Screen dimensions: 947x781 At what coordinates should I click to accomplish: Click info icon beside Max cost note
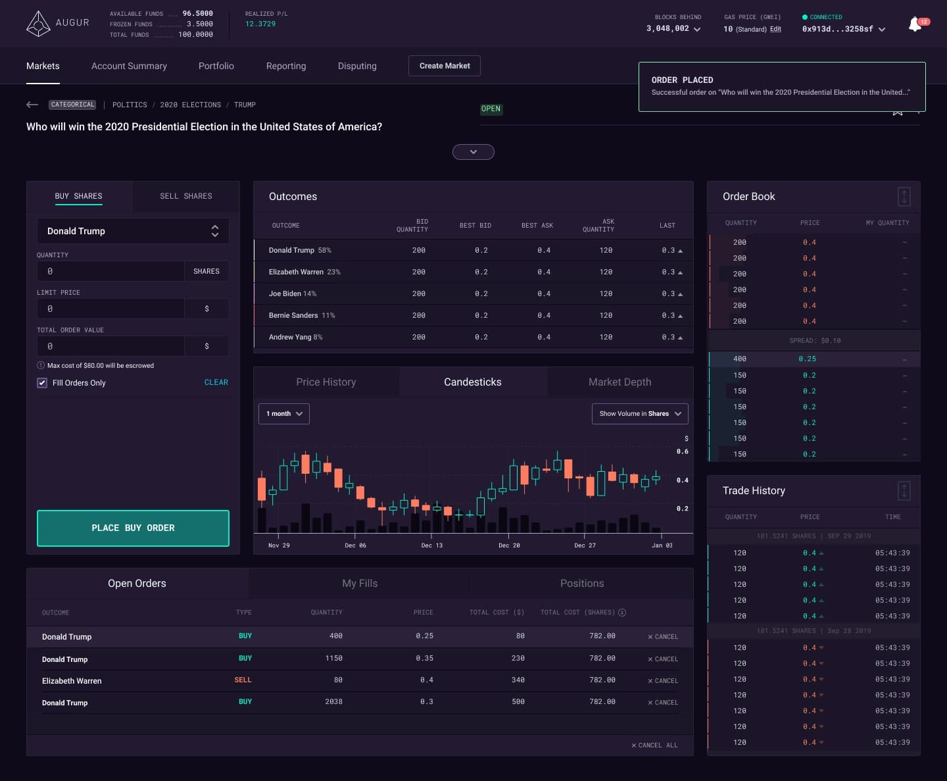point(41,365)
